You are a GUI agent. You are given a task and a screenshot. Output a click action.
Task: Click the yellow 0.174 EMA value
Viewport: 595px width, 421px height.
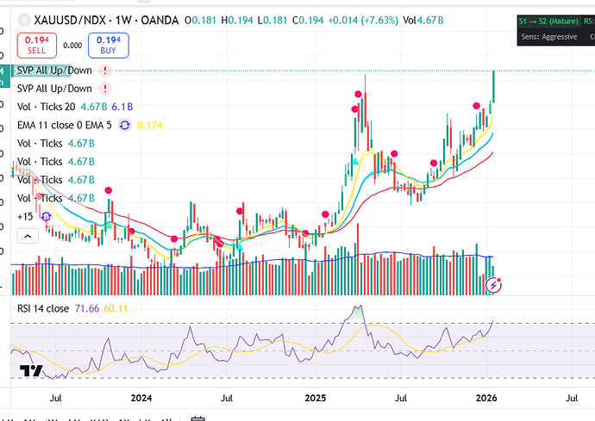click(149, 125)
